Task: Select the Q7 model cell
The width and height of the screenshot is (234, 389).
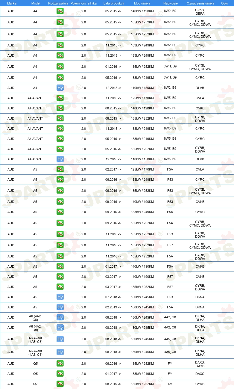Action: point(35,384)
